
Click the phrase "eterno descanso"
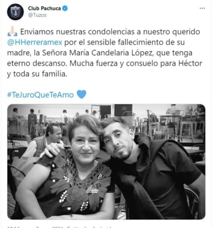coord(37,63)
